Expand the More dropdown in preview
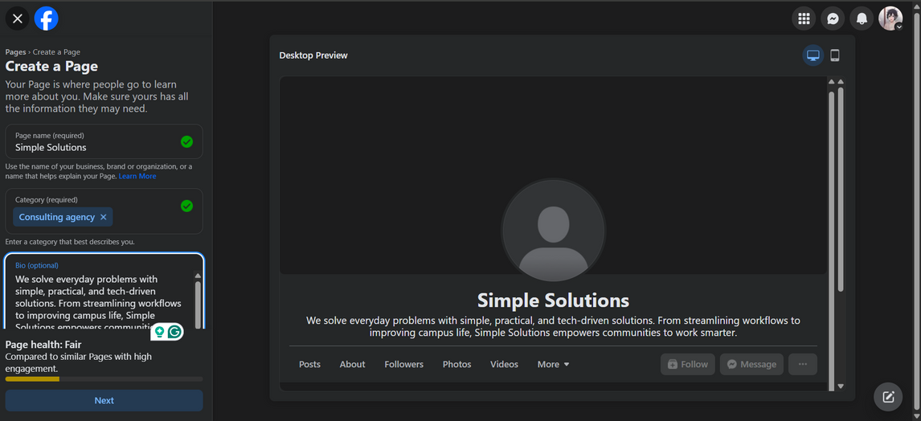The width and height of the screenshot is (921, 421). [553, 364]
